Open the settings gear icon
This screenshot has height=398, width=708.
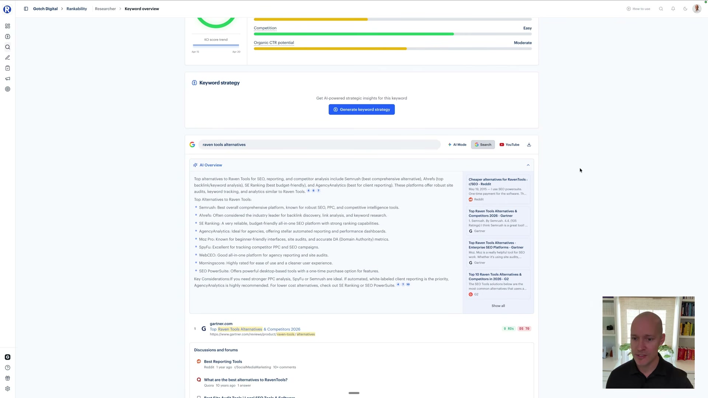click(7, 389)
